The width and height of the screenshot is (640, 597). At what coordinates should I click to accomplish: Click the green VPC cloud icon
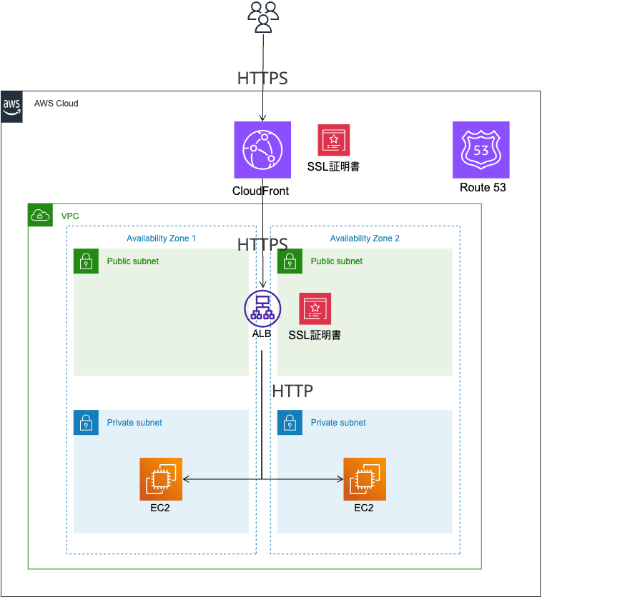click(41, 215)
